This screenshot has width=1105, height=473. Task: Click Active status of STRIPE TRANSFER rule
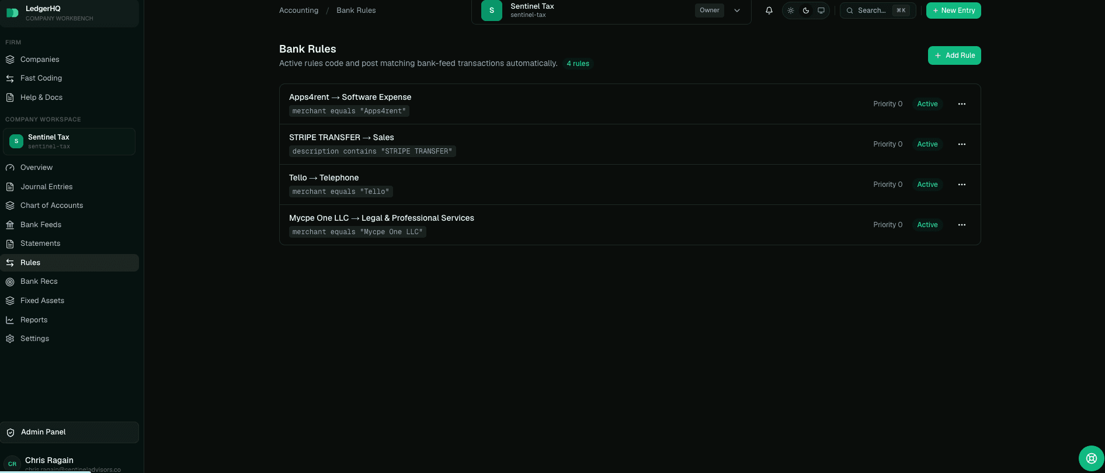coord(927,144)
